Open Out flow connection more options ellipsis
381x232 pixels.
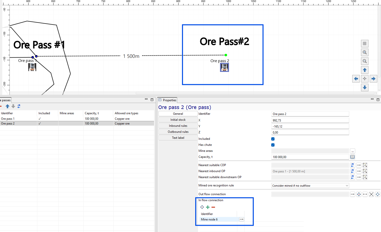point(365,194)
